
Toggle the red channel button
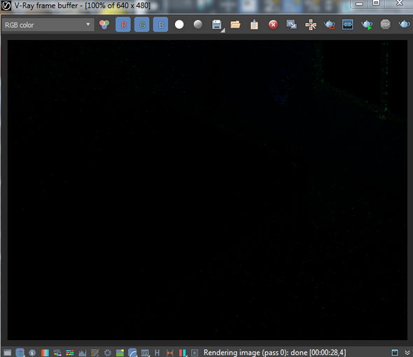point(123,24)
